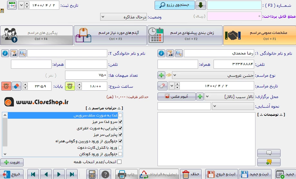296x179 pixels.
Task: Click the speech bubble notes button
Action: tap(269, 153)
